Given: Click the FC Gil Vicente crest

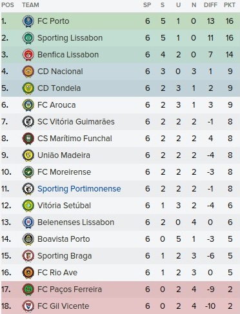Looking at the screenshot, I should [28, 306].
